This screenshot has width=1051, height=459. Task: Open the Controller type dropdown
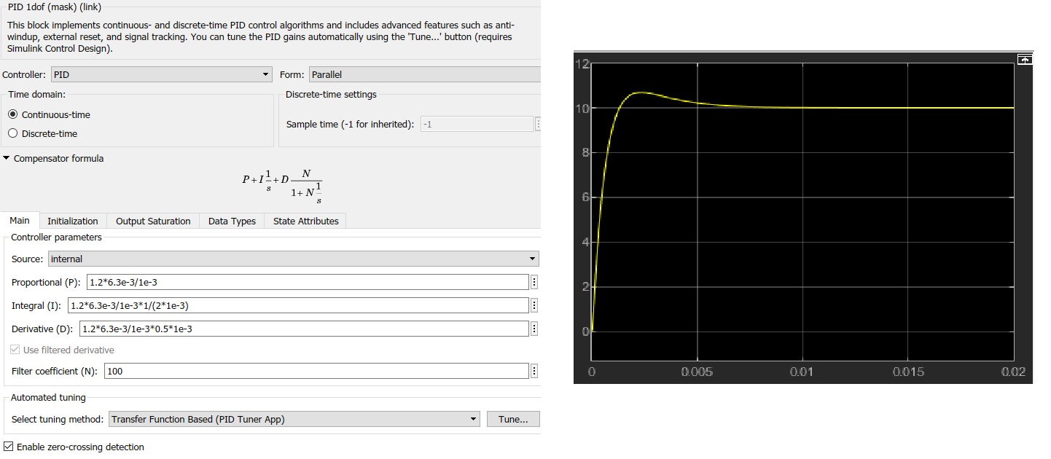click(161, 75)
